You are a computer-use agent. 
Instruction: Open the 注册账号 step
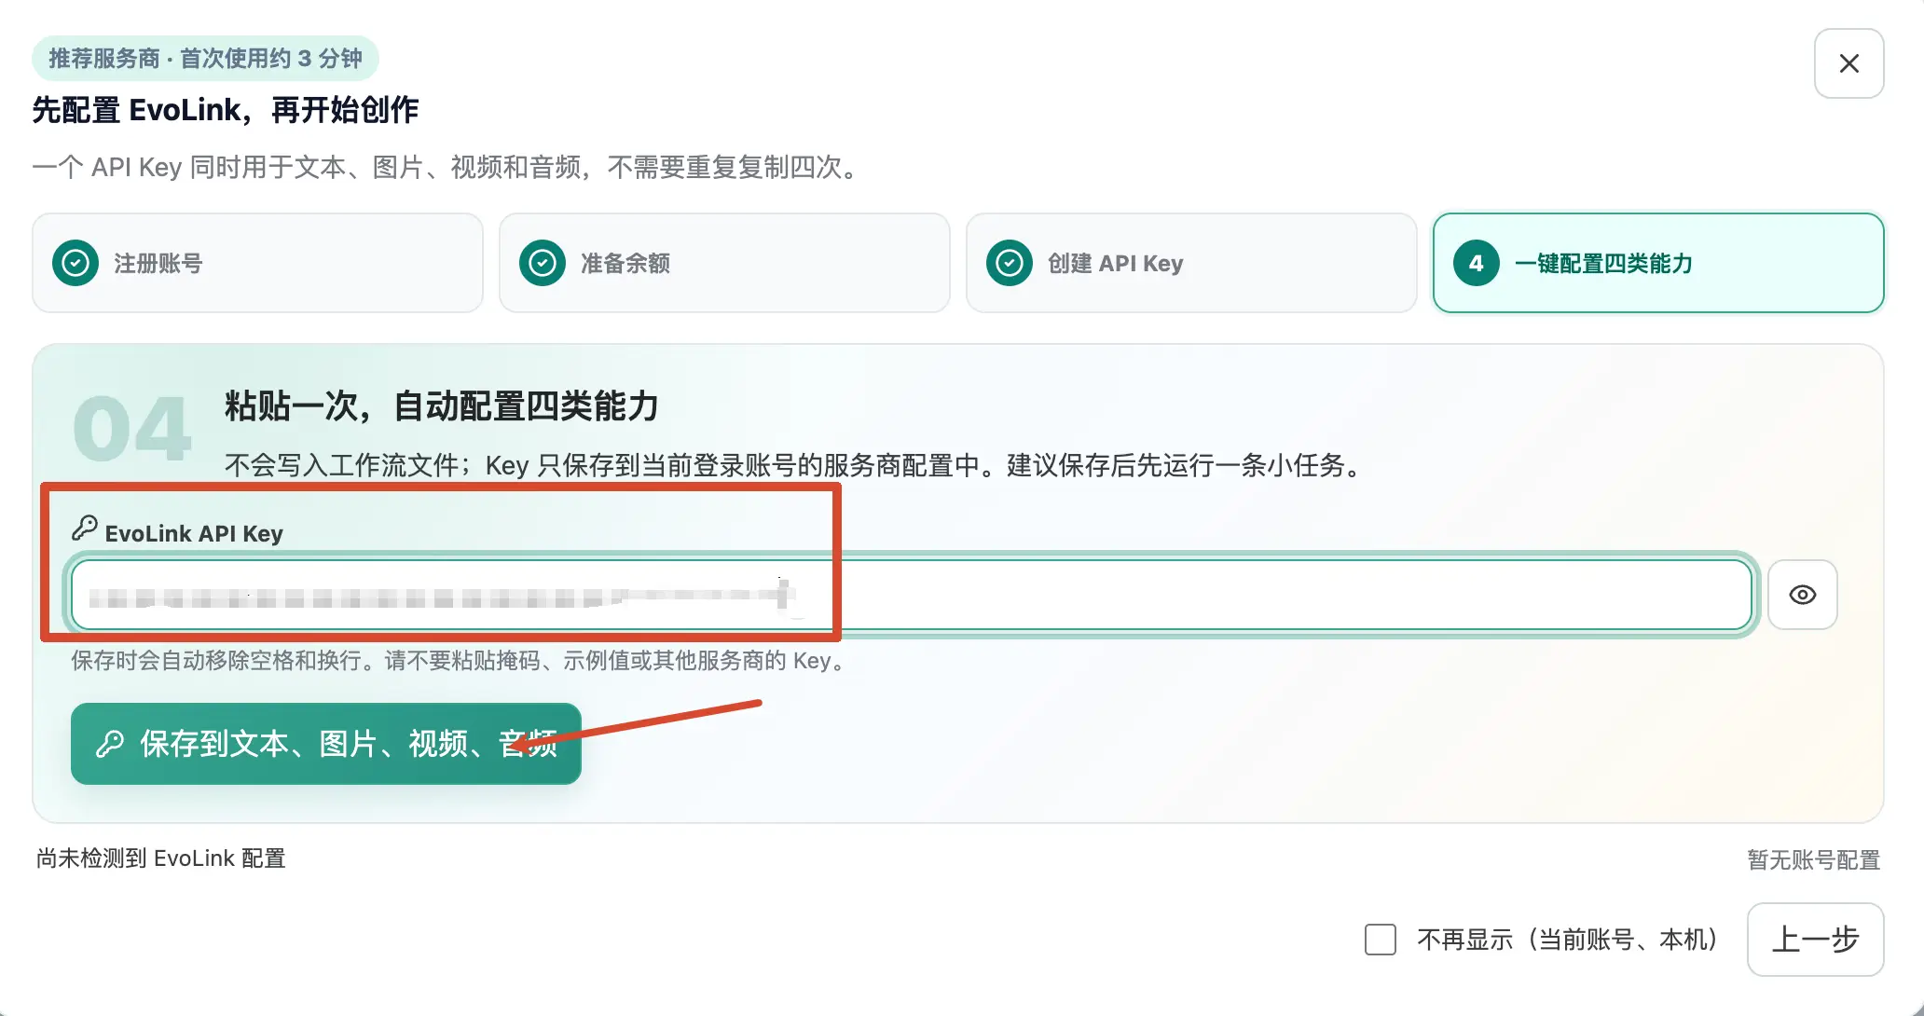click(257, 263)
